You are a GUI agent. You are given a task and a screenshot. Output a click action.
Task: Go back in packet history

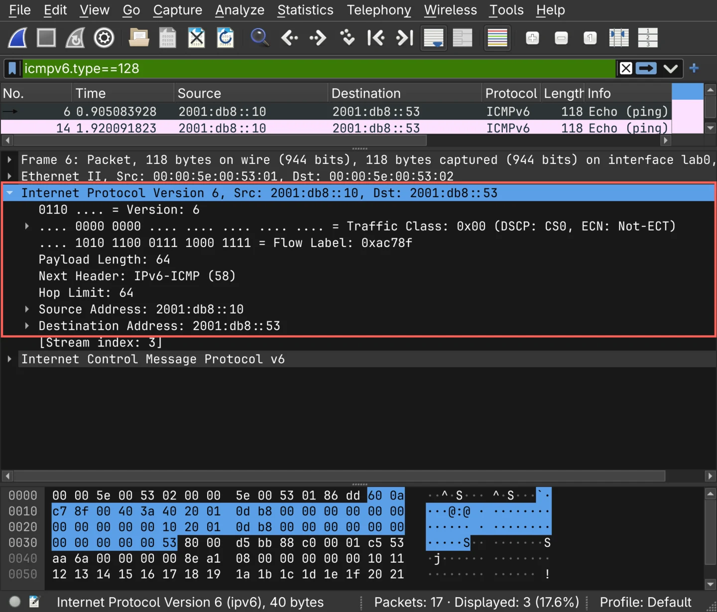[289, 38]
